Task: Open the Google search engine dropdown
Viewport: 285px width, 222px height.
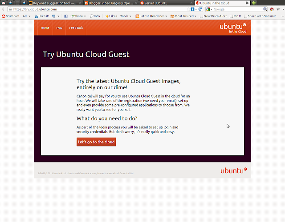Action: [209, 9]
